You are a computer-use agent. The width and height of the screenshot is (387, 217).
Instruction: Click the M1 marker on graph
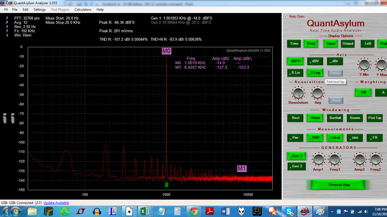coord(242,169)
